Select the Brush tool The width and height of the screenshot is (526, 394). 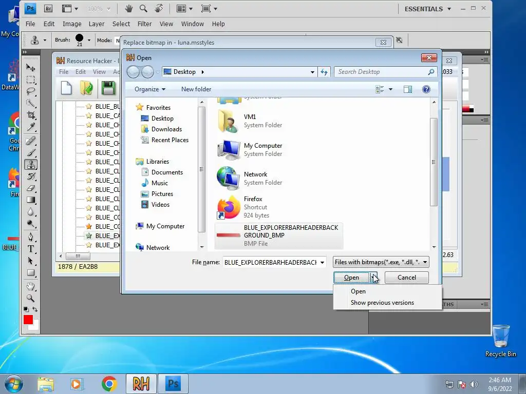coord(30,153)
